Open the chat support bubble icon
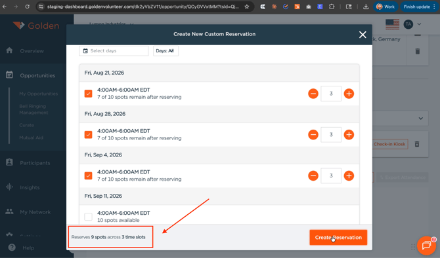Screen dimensions: 440x258 coord(426,246)
